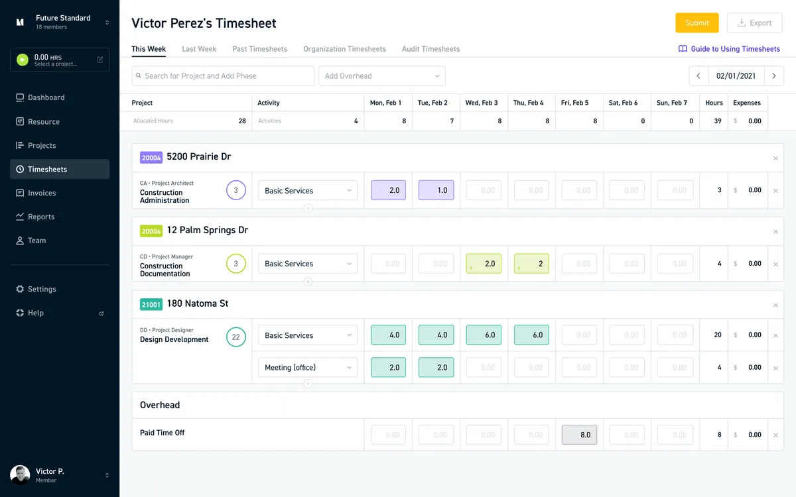Select Friday Paid Time Off hours cell
The image size is (796, 497).
click(x=580, y=435)
